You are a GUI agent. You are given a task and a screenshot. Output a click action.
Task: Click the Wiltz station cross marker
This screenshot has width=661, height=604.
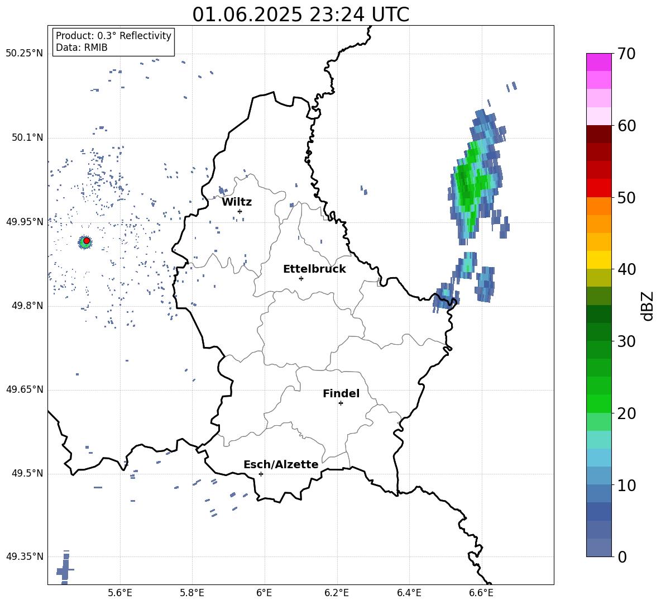pyautogui.click(x=240, y=211)
